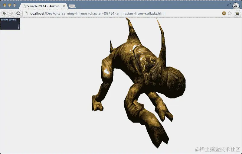Toggle fullscreen with the arrows icon
Image resolution: width=242 pixels, height=154 pixels.
[229, 5]
